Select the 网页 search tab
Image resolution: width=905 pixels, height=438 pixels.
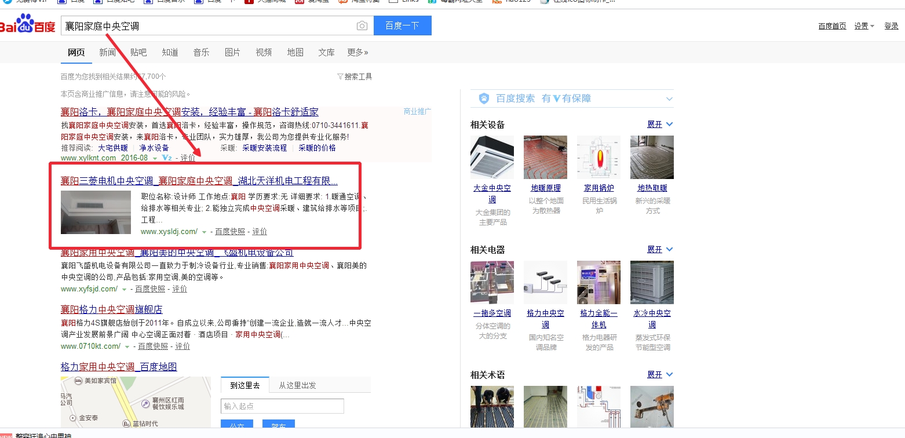click(76, 52)
